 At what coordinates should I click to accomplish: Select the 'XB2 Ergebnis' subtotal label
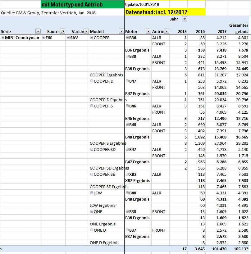137,180
